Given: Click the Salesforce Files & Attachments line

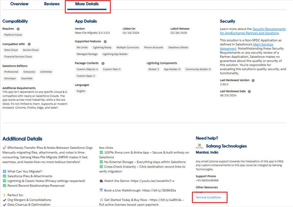Looking at the screenshot, I should (28, 176).
